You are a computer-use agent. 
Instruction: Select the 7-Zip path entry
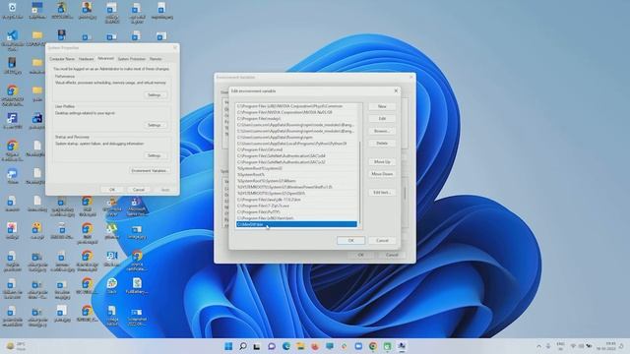click(296, 206)
